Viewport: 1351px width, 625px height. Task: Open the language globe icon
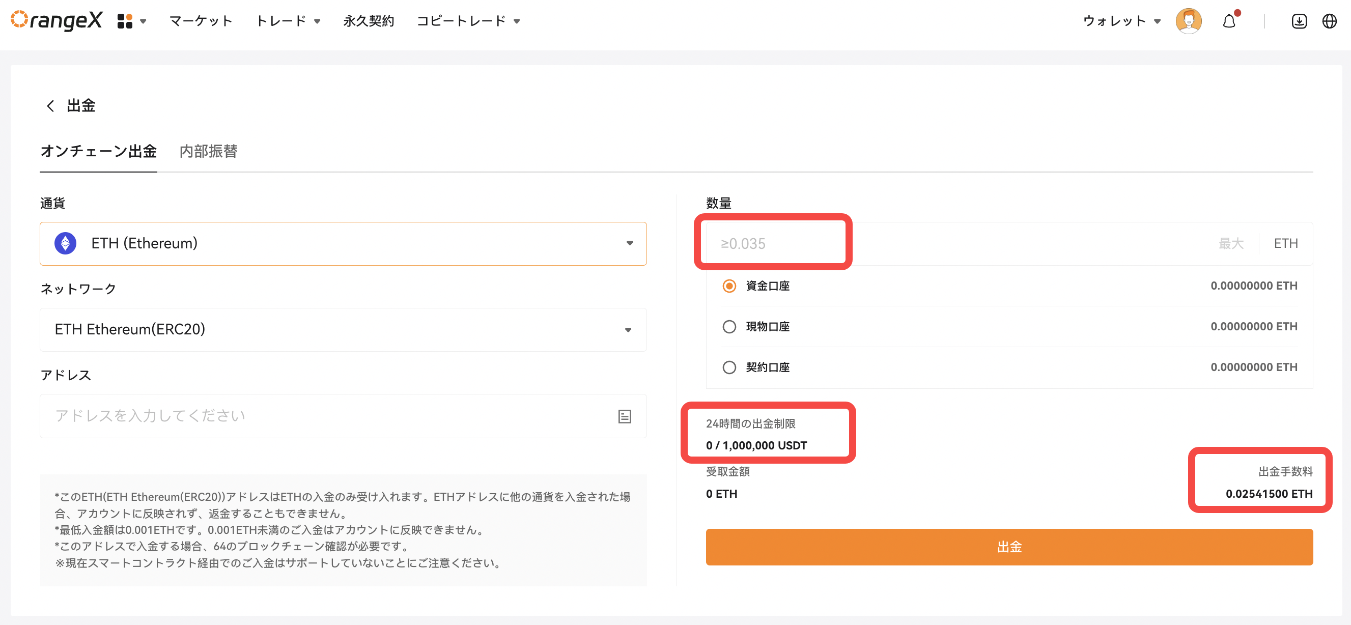point(1330,21)
